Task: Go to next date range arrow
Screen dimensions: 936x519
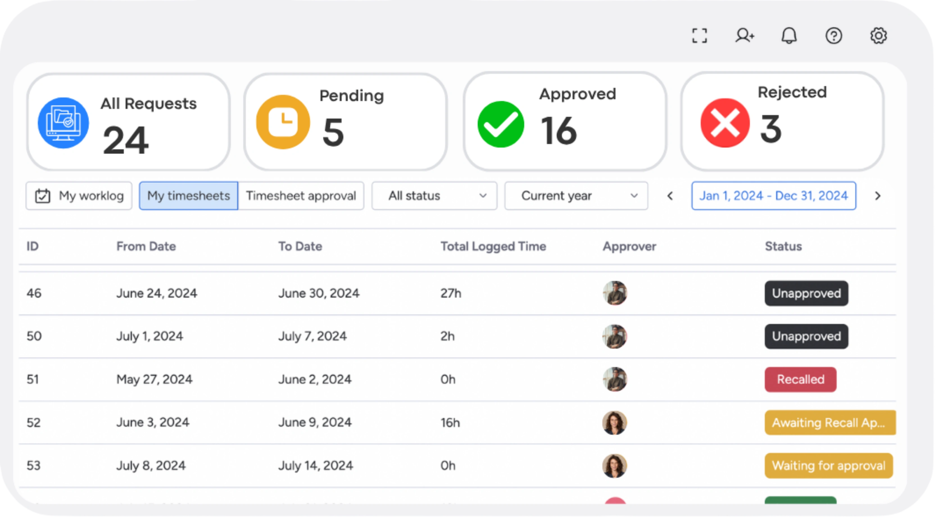Action: pos(878,196)
